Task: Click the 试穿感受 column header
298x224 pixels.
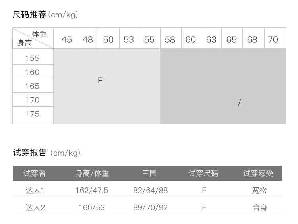Action: 258,174
